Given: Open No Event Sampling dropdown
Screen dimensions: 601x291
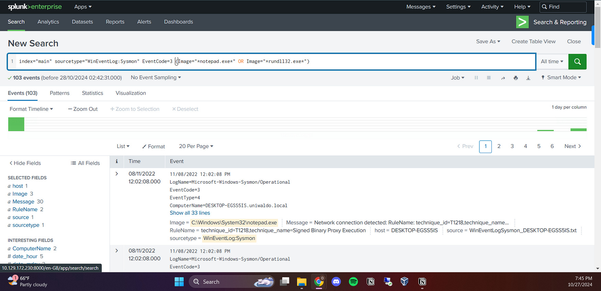Looking at the screenshot, I should pos(156,78).
